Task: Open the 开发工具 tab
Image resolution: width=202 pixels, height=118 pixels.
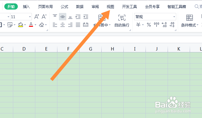Action: click(130, 6)
